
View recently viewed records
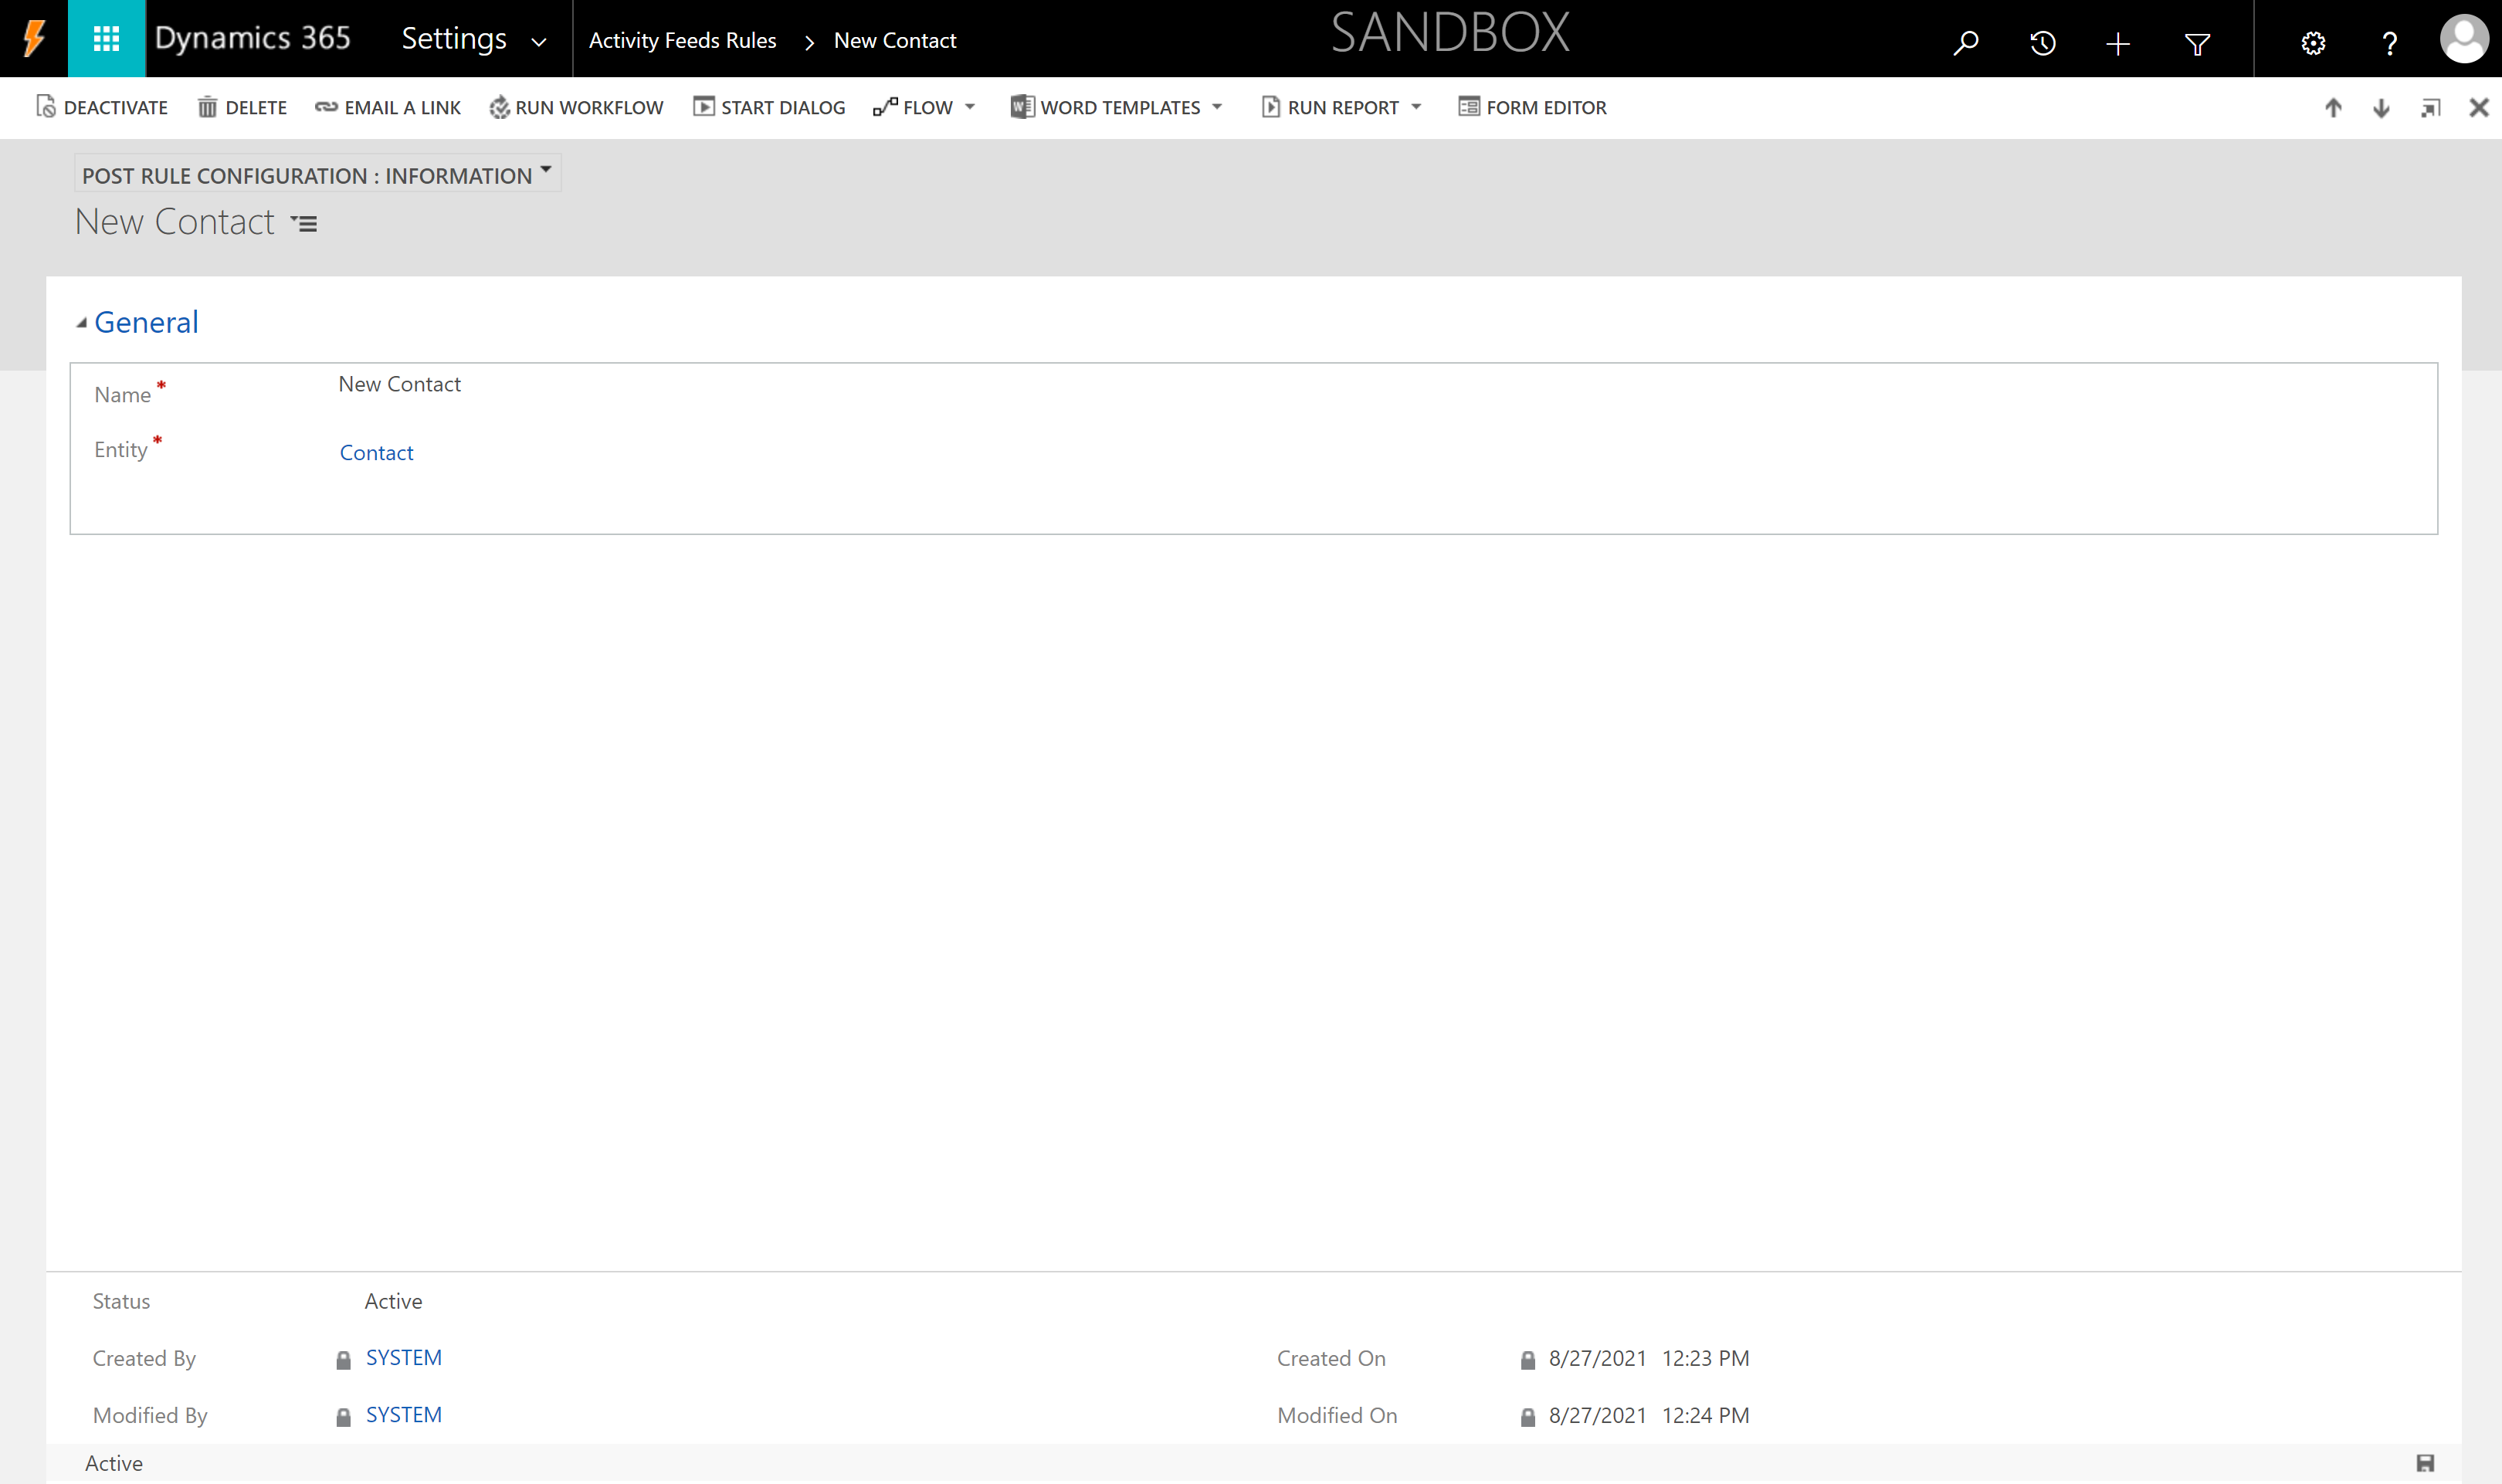(x=2041, y=42)
